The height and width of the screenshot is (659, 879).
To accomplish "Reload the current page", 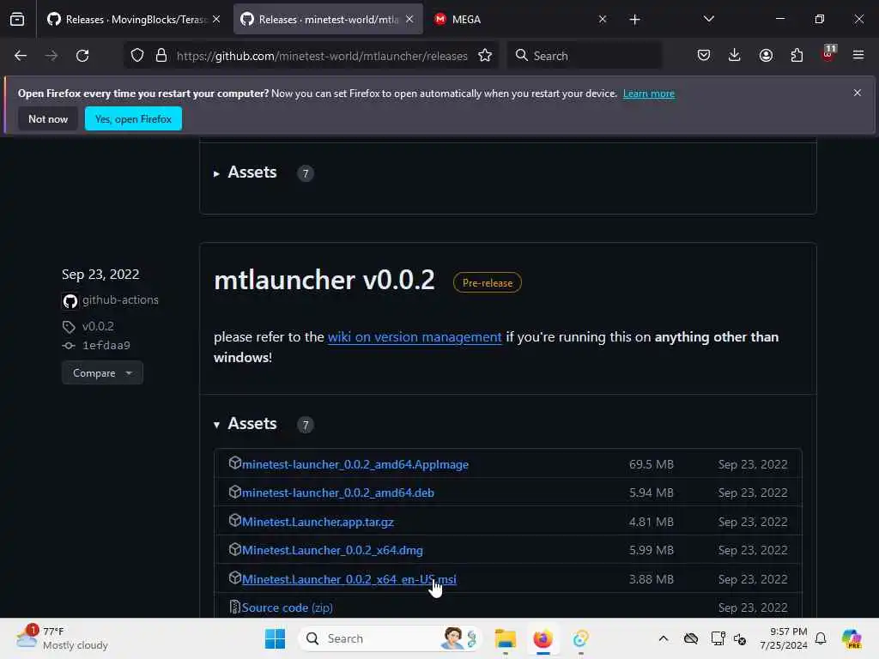I will click(x=82, y=56).
